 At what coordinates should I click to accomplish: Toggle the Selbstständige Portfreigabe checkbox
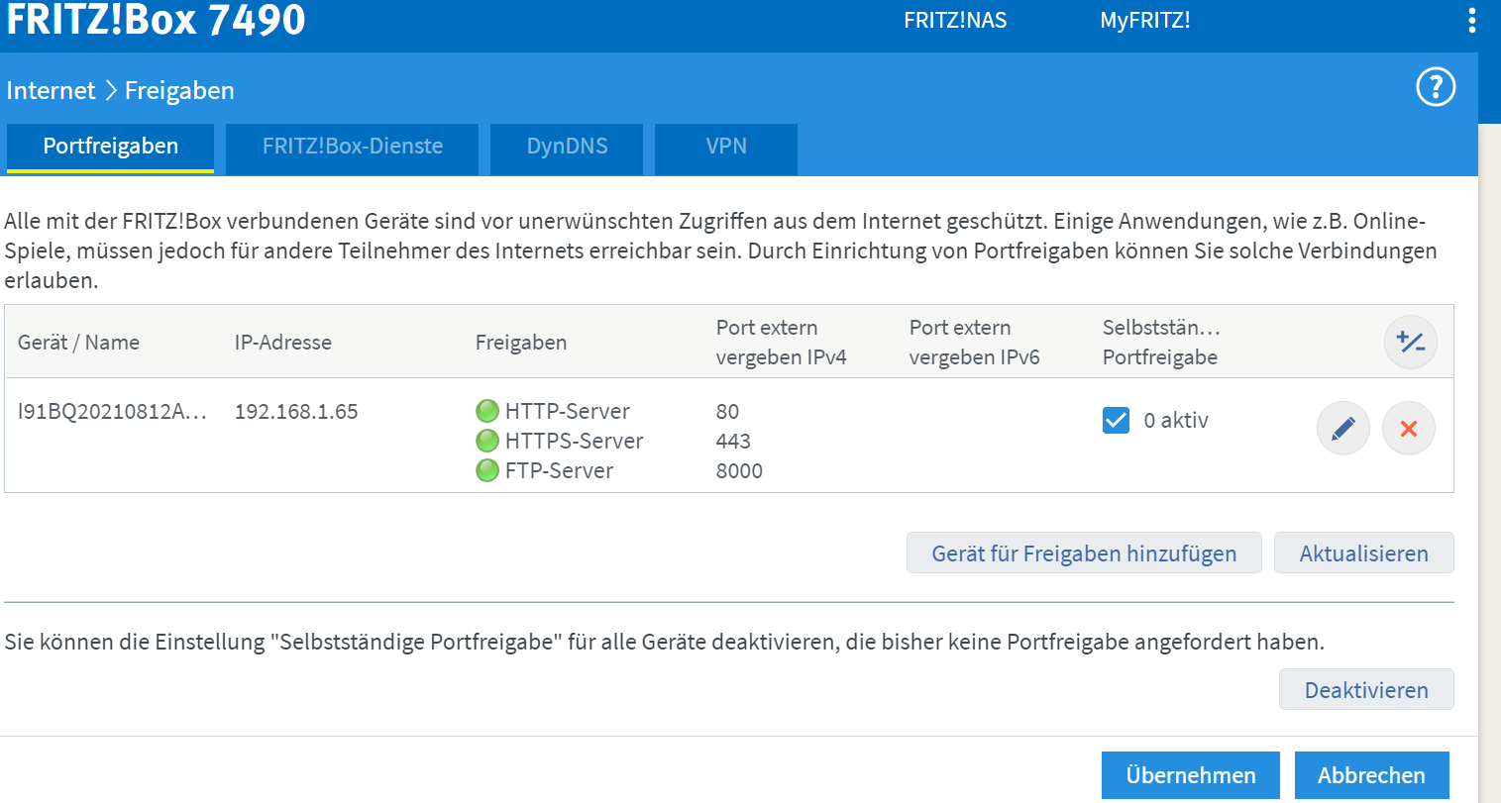[1116, 421]
